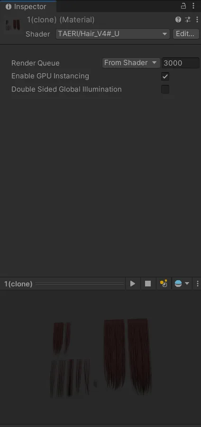The width and height of the screenshot is (201, 427).
Task: Disable Enable GPU Instancing checkbox
Action: 165,76
